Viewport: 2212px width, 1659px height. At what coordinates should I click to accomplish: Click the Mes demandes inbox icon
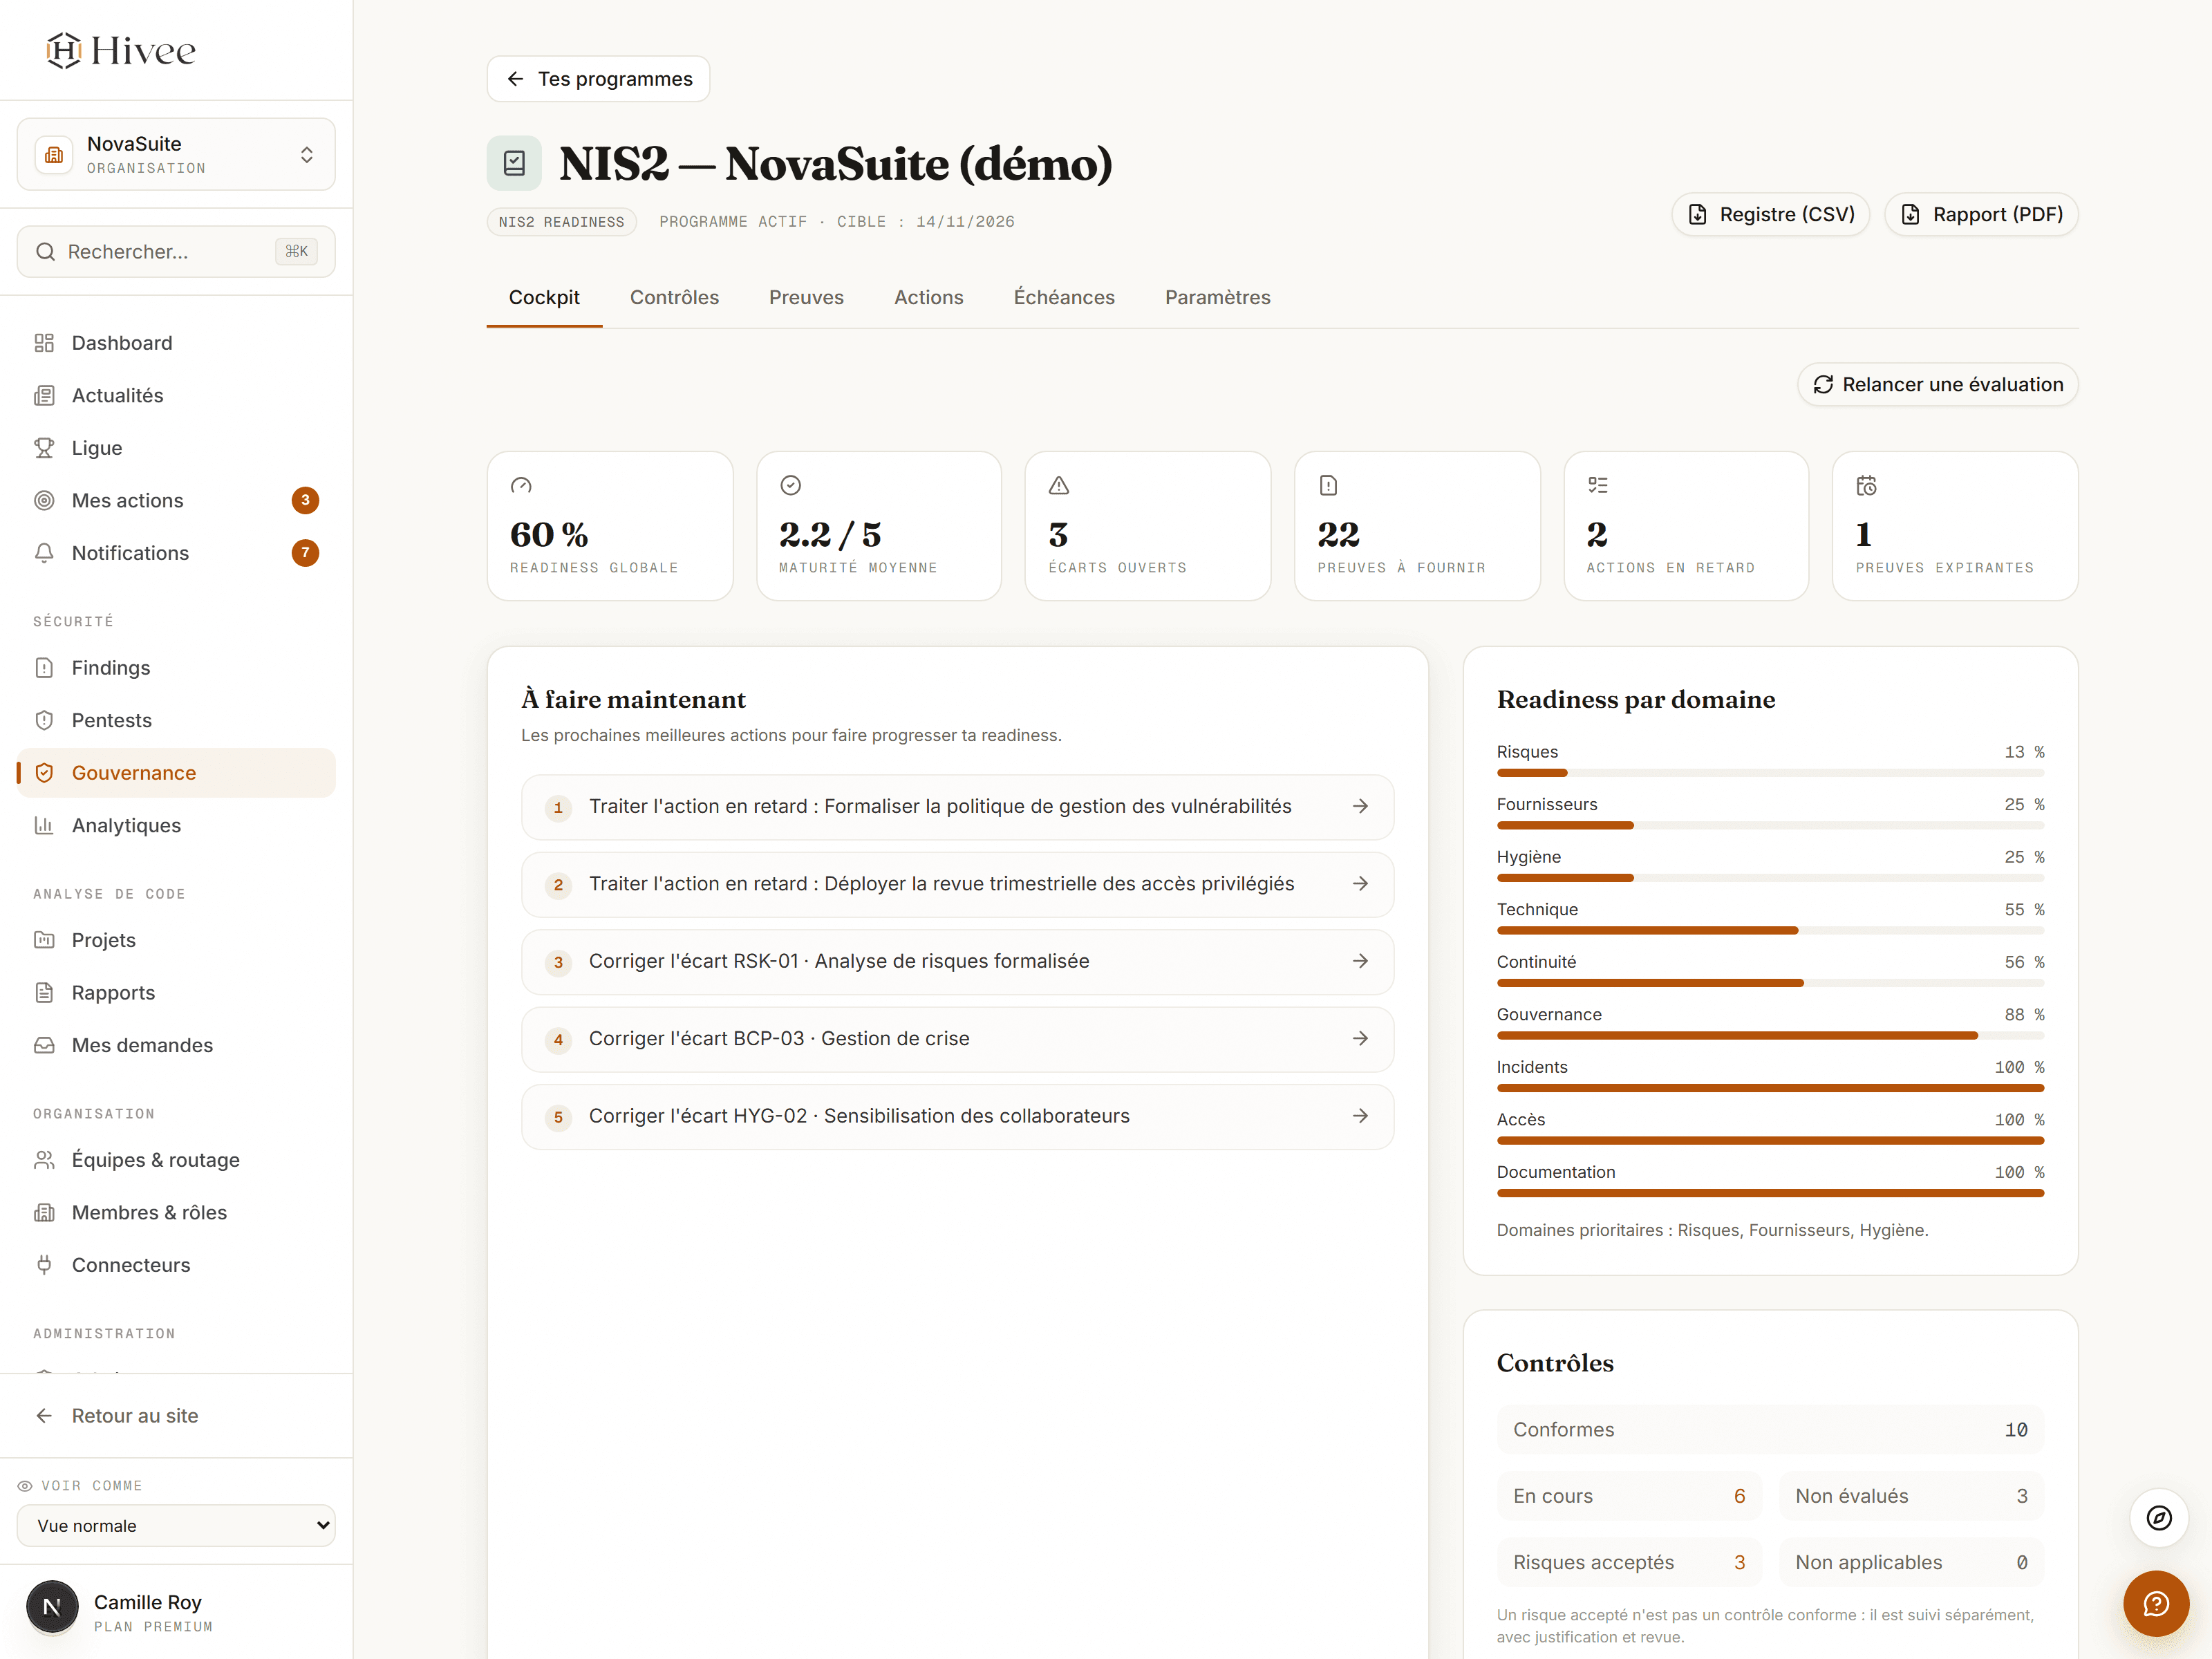[44, 1045]
